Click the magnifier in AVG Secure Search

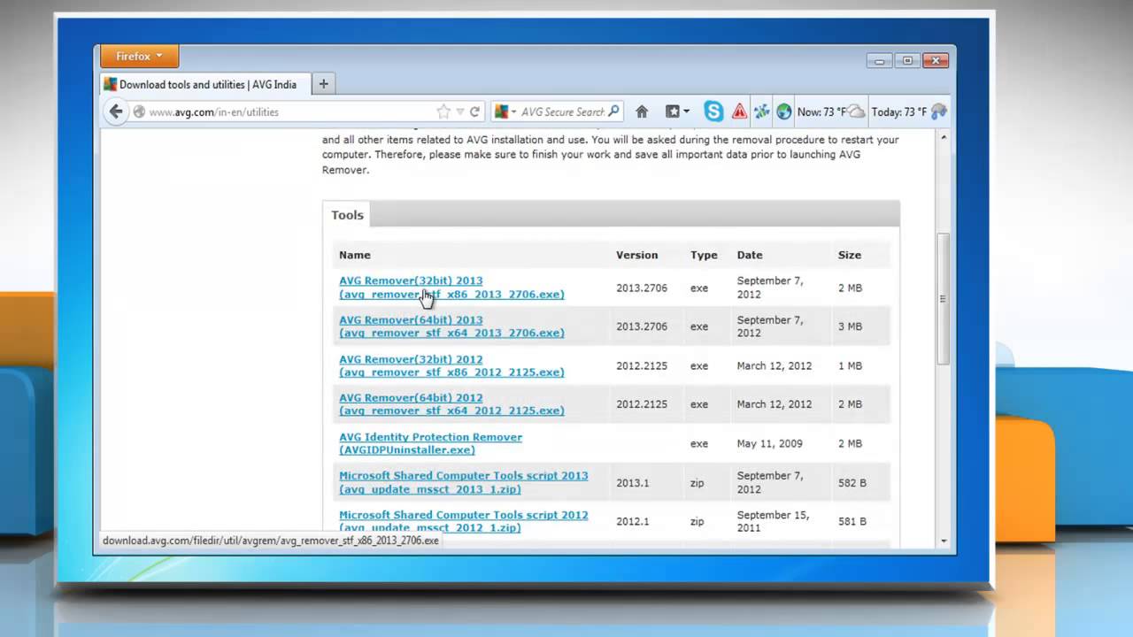615,111
